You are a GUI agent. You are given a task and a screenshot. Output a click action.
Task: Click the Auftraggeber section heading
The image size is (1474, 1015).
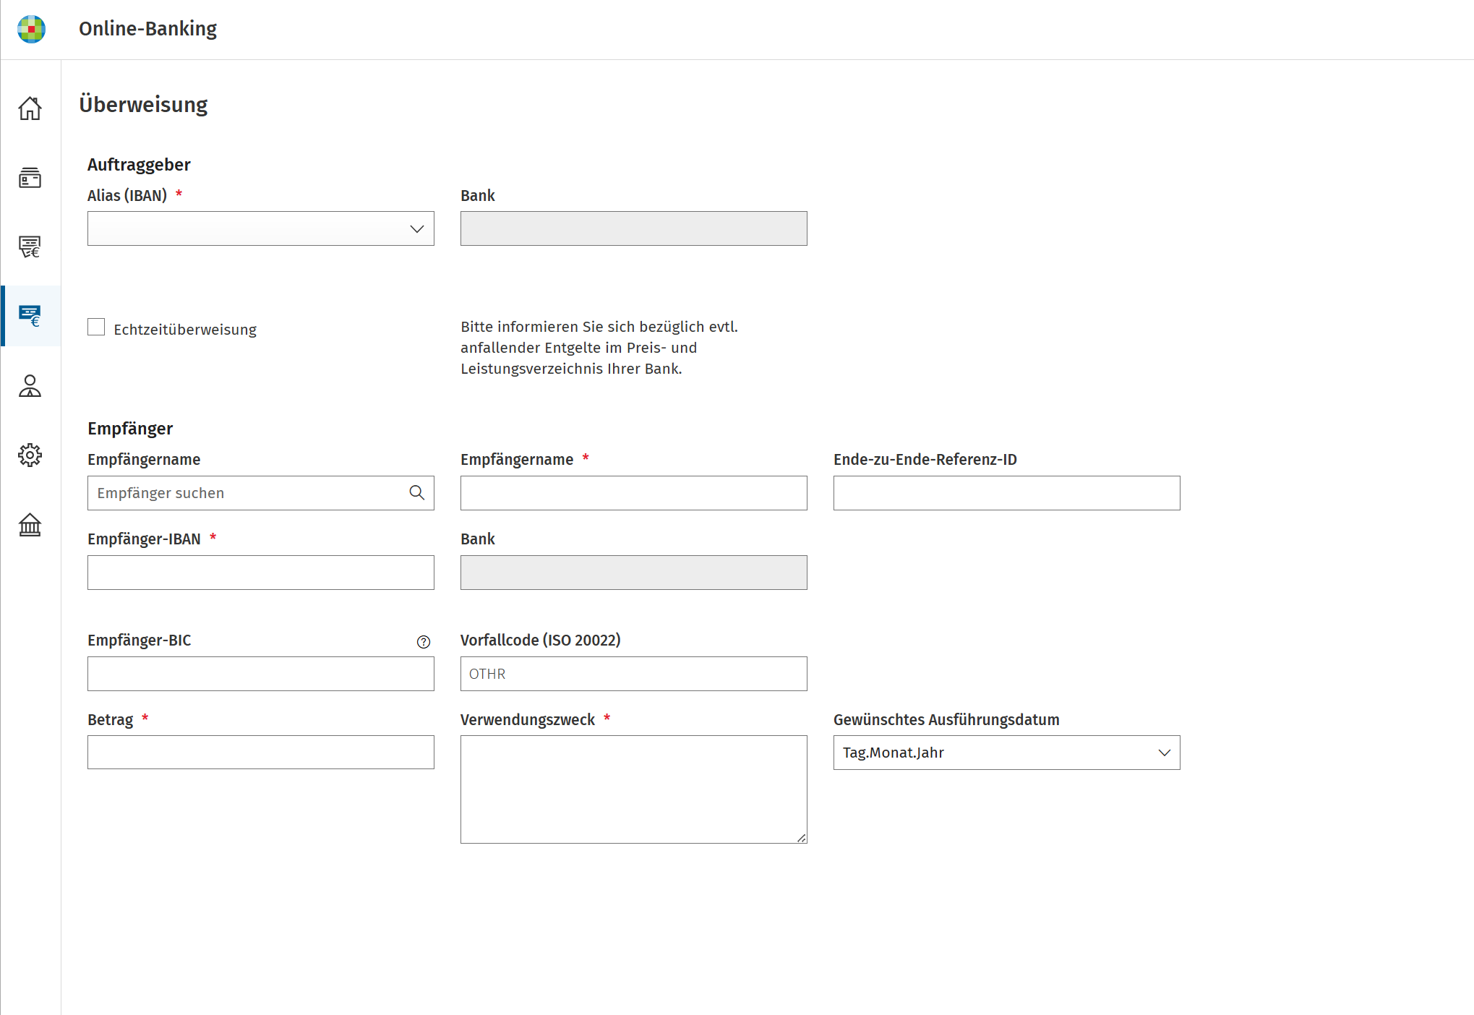[x=139, y=165]
